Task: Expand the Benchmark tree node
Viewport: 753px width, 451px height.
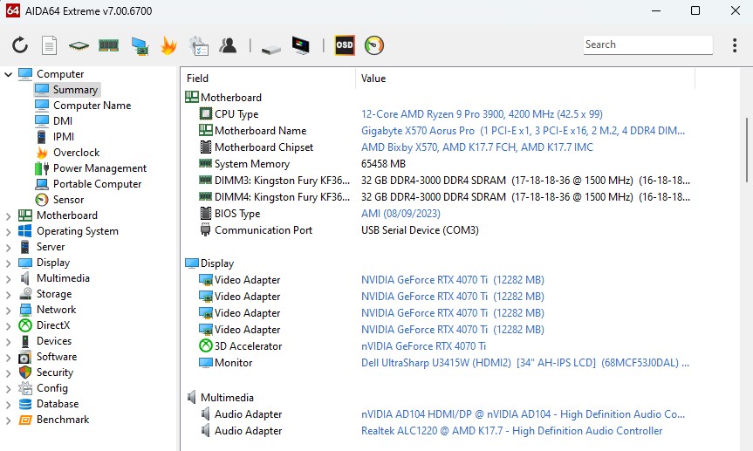Action: pyautogui.click(x=9, y=420)
